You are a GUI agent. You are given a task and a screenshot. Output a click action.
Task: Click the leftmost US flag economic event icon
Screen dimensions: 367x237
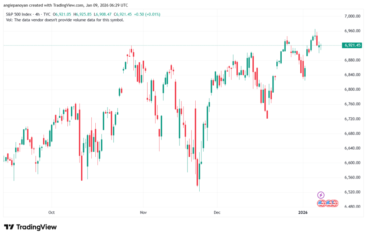click(x=321, y=203)
